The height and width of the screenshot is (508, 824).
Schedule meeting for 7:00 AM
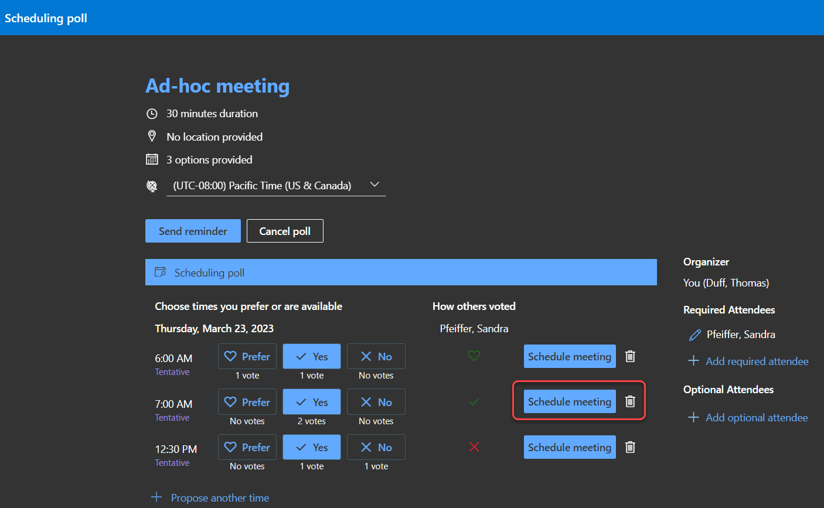(x=569, y=401)
